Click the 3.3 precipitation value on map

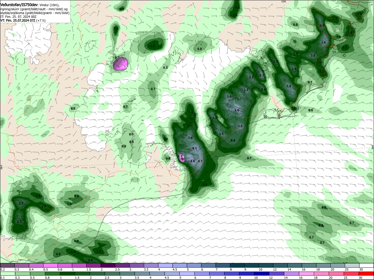(x=214, y=118)
